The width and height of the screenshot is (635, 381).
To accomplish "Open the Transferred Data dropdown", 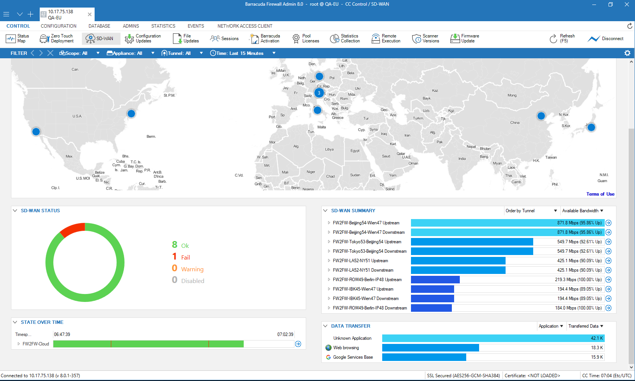I will coord(586,326).
